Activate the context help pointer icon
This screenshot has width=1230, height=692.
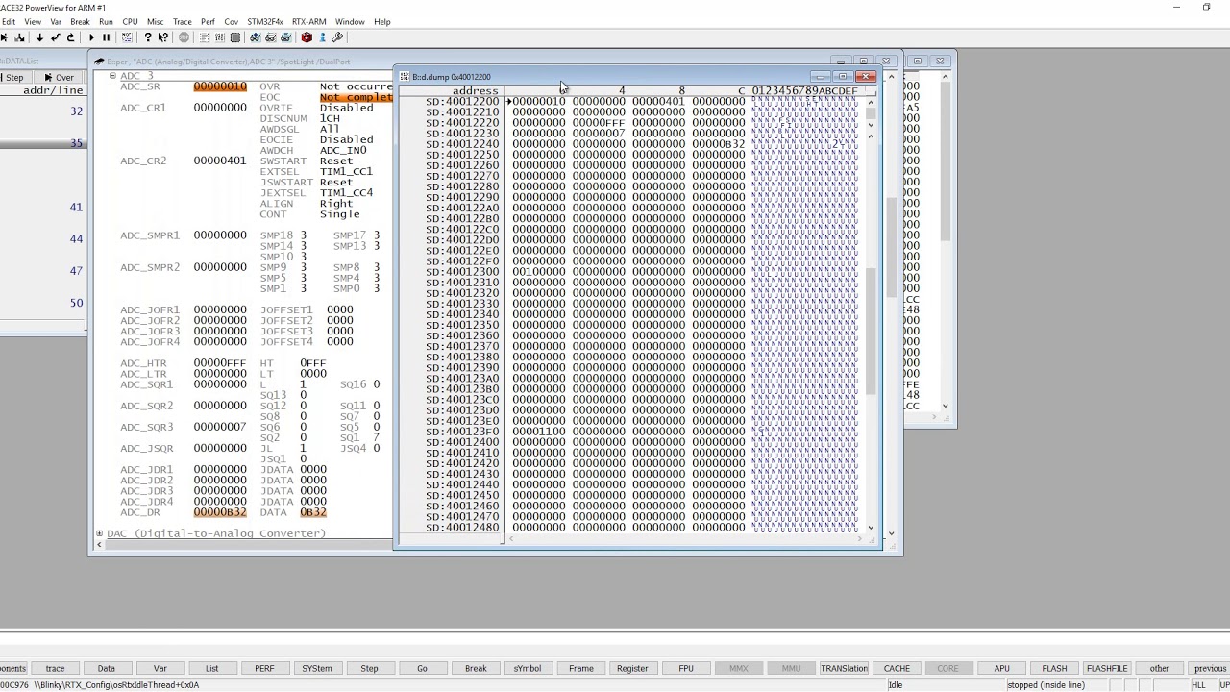163,37
